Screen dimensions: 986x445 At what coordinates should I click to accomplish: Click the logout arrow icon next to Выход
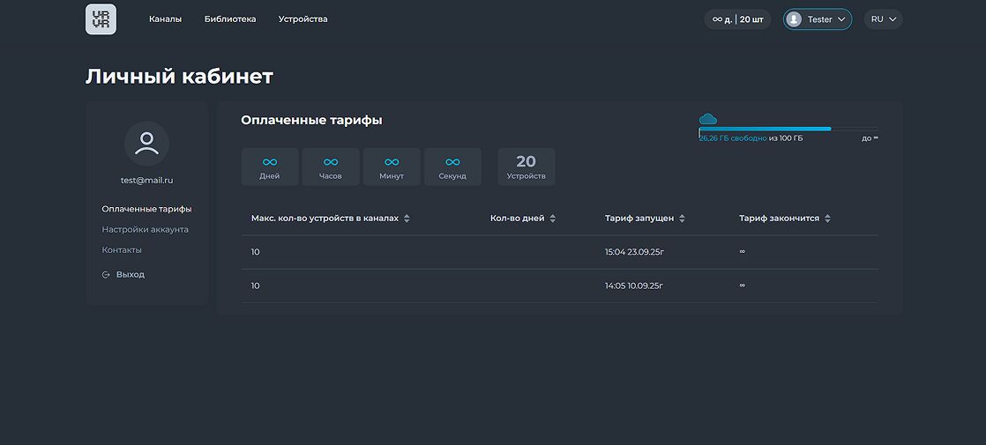coord(106,275)
